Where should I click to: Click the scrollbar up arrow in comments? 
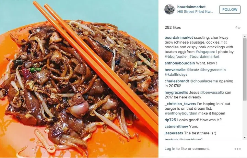point(245,37)
